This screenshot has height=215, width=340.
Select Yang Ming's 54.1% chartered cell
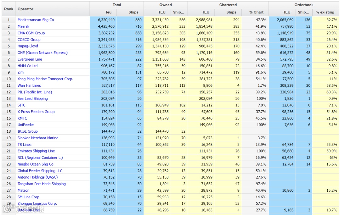[x=255, y=79]
